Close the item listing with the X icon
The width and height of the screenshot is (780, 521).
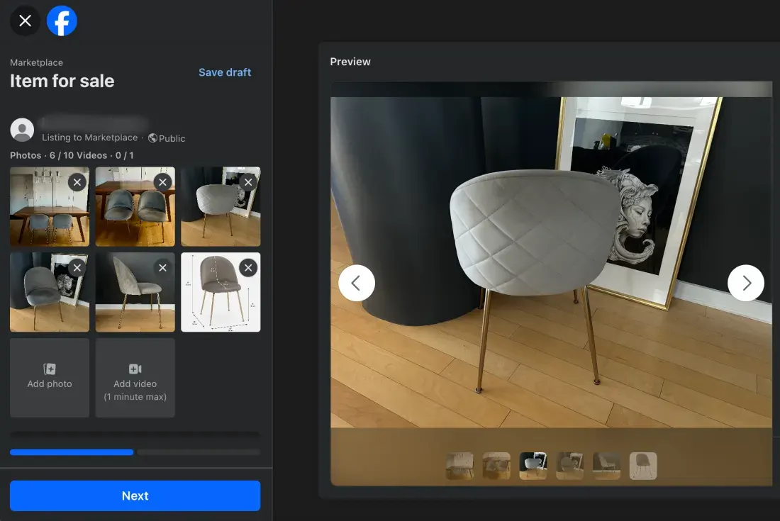click(25, 21)
